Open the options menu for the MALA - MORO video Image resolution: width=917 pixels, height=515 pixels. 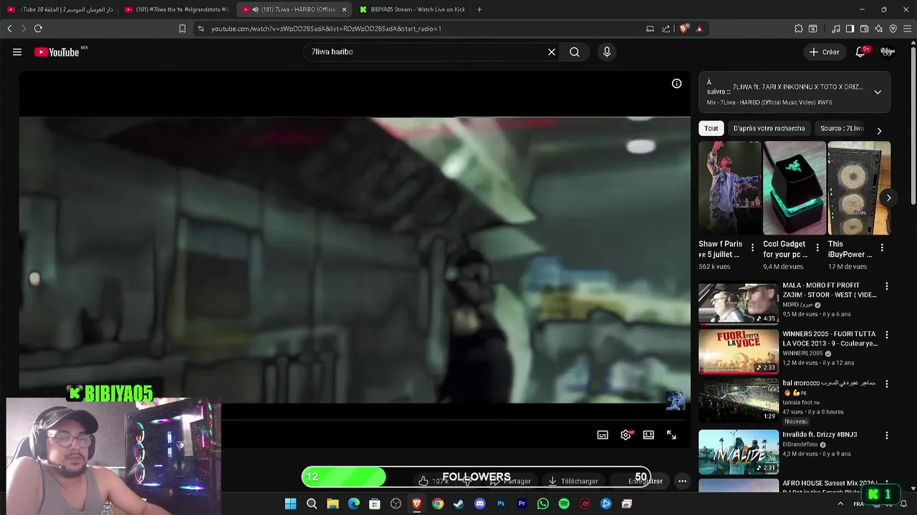pos(887,286)
